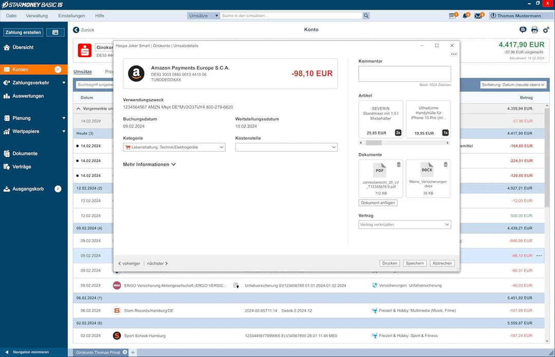Viewport: 555px width, 357px height.
Task: Click the printer icon near Konto header
Action: (534, 30)
